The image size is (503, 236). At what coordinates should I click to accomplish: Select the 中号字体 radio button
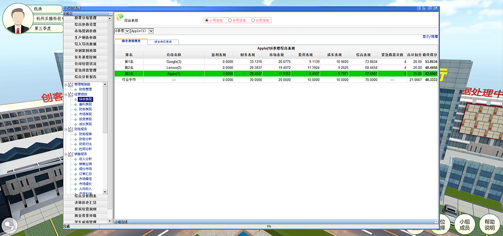[x=230, y=21]
